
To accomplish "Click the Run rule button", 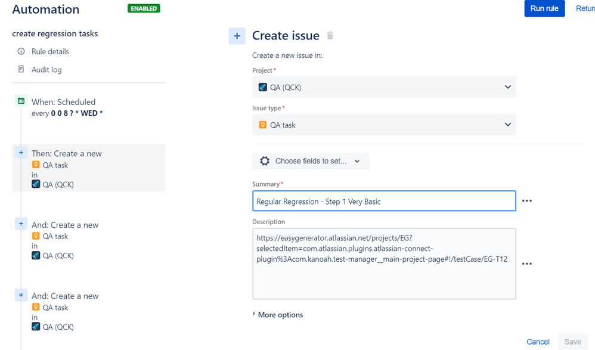I will click(544, 8).
